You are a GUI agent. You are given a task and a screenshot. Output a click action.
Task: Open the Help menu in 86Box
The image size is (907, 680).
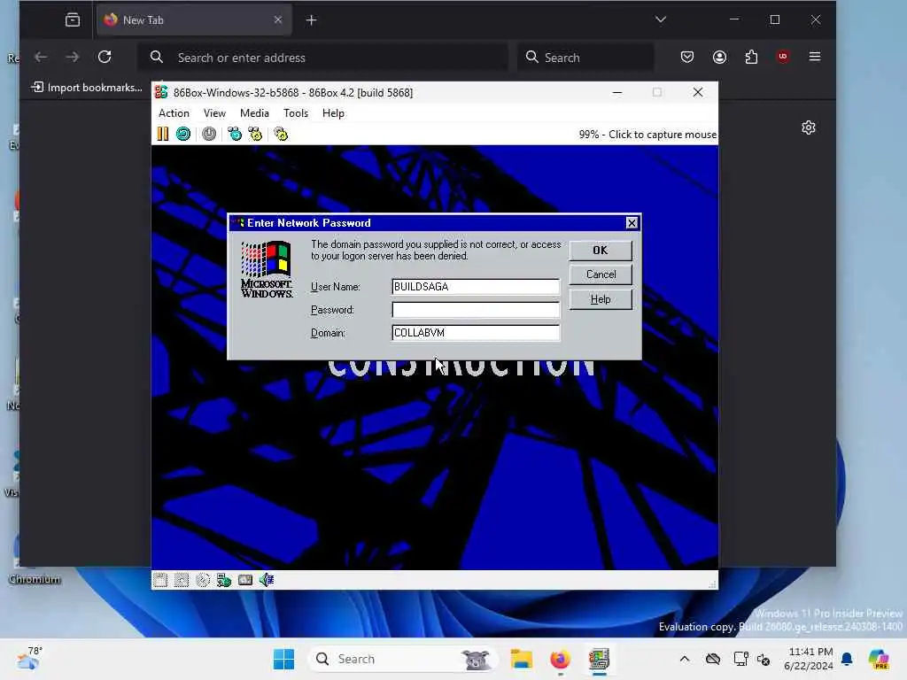[333, 113]
